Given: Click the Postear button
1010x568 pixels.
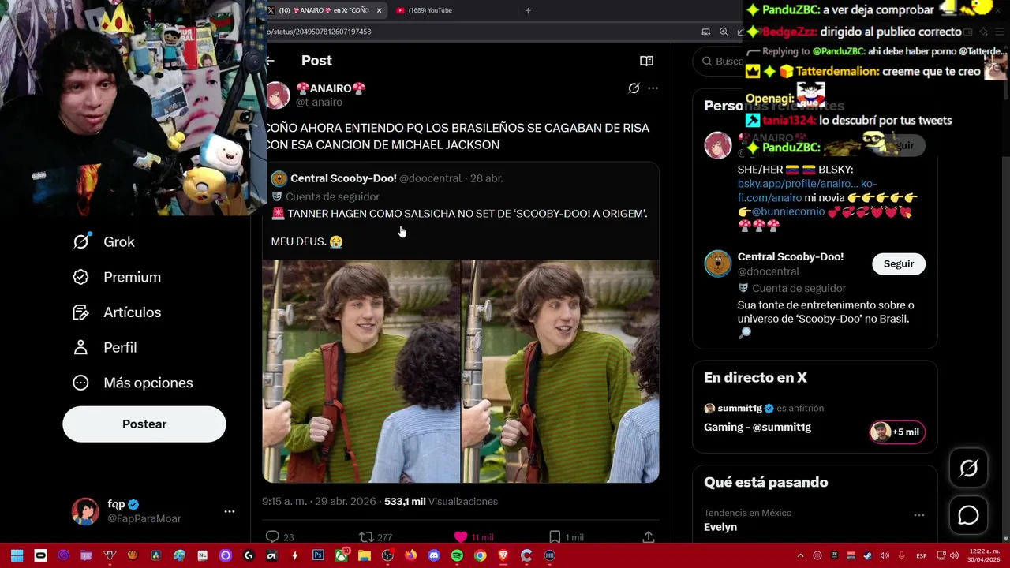Looking at the screenshot, I should click(x=144, y=424).
